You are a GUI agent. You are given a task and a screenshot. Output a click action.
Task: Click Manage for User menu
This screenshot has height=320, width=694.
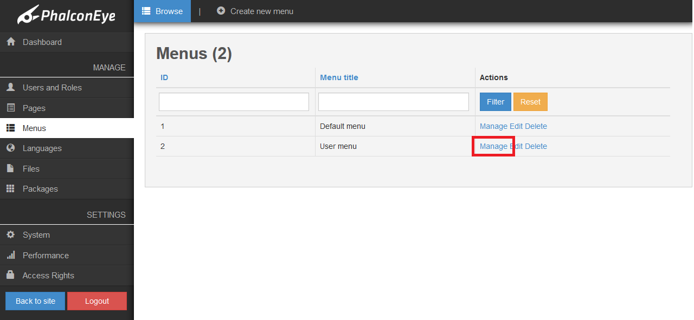493,146
